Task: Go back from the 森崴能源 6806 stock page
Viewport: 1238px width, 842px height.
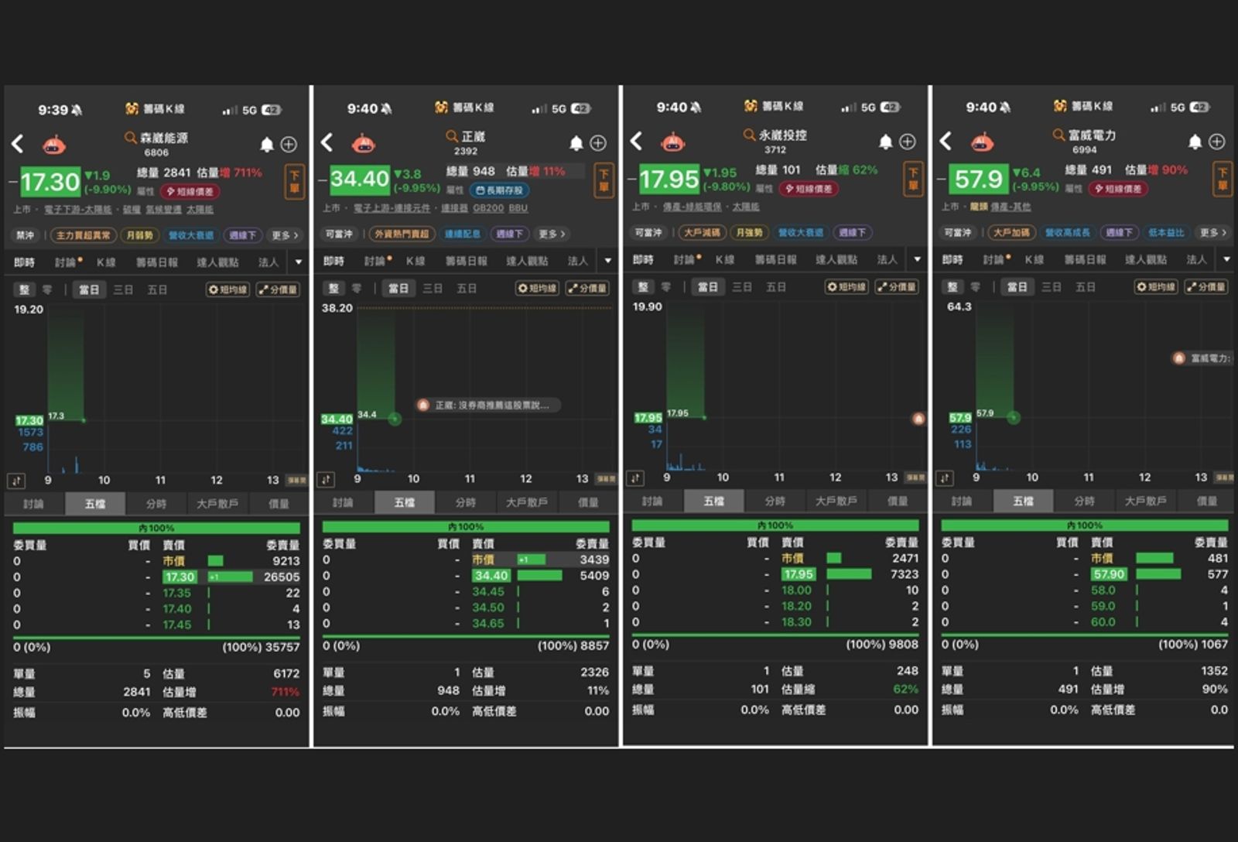Action: [x=18, y=143]
